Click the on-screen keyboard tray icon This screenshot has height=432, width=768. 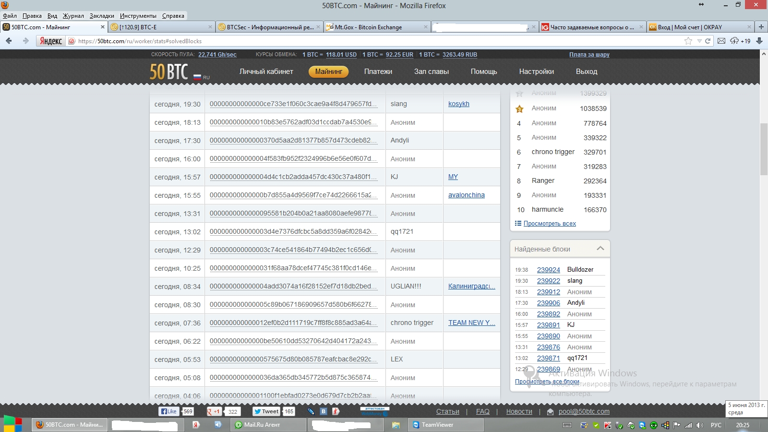567,425
